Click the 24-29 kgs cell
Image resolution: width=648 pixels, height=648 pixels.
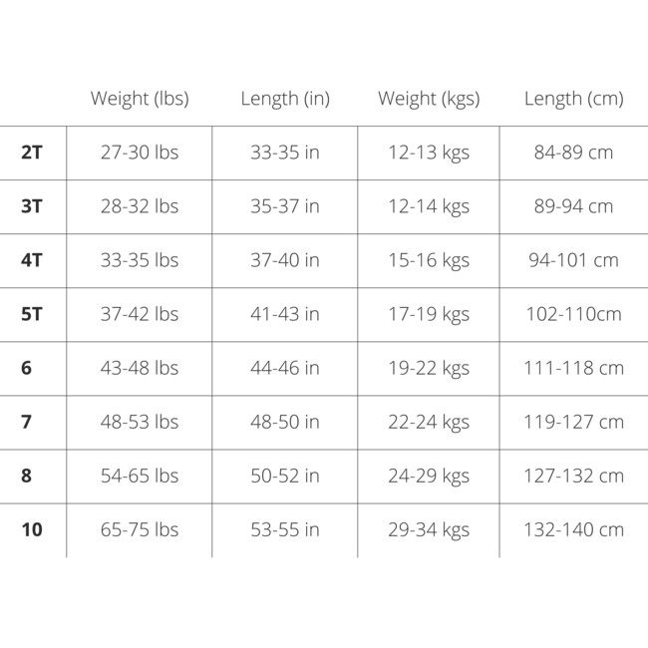[x=429, y=476]
